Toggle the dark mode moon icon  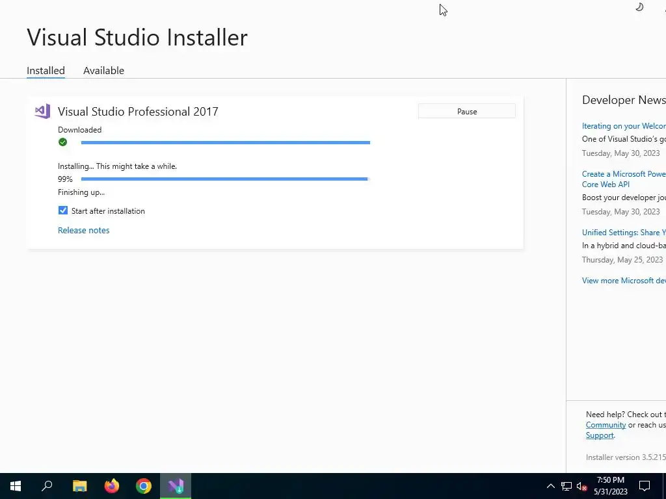coord(639,7)
